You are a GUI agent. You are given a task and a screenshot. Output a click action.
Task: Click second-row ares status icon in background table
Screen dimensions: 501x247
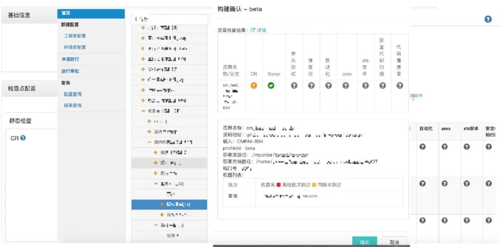click(444, 183)
